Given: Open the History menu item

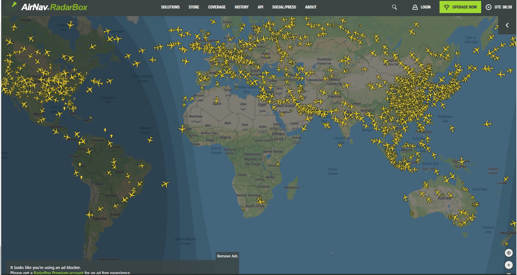Looking at the screenshot, I should 241,7.
